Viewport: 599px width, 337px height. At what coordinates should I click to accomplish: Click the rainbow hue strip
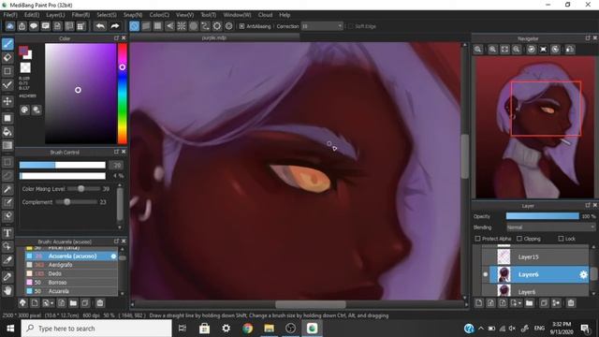coord(123,94)
